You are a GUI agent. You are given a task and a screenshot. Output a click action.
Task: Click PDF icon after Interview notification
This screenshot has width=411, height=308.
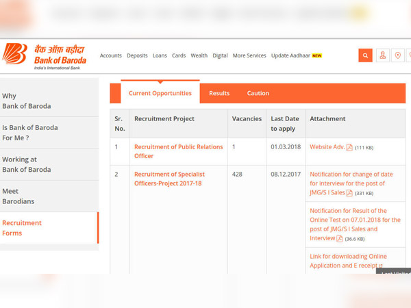pos(340,239)
